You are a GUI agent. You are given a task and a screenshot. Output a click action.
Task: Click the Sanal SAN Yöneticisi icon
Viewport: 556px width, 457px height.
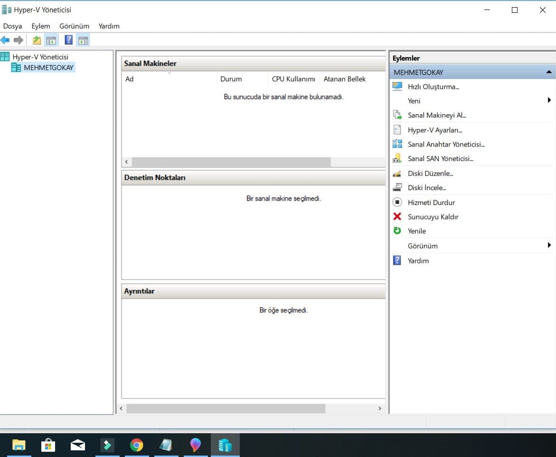397,158
